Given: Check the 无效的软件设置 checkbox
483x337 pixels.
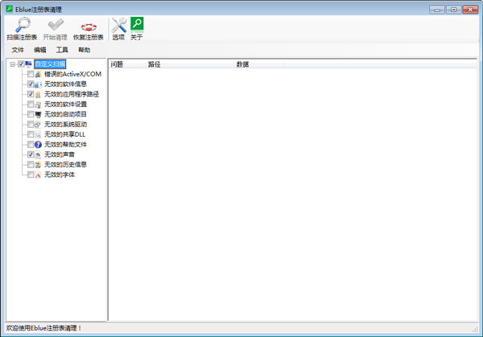Looking at the screenshot, I should 31,104.
